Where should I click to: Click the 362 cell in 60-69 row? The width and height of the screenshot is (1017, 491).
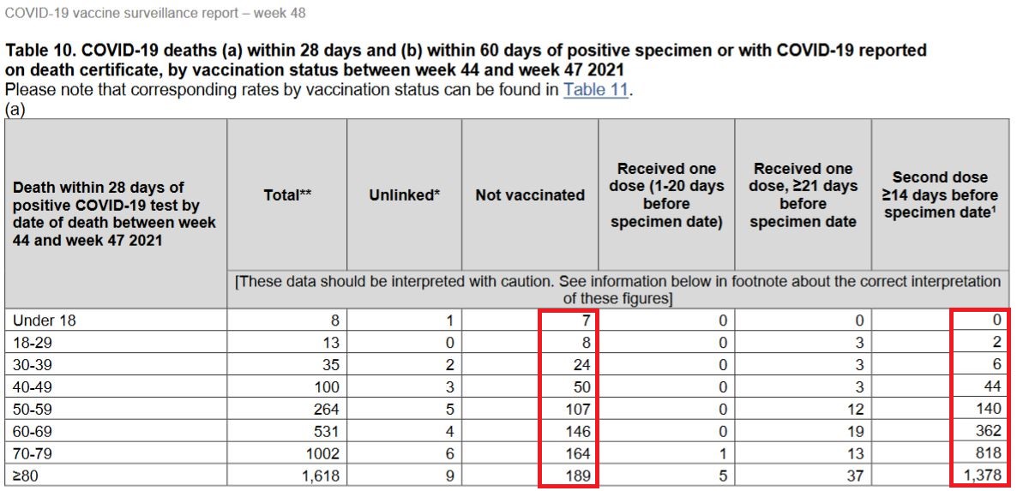click(989, 430)
